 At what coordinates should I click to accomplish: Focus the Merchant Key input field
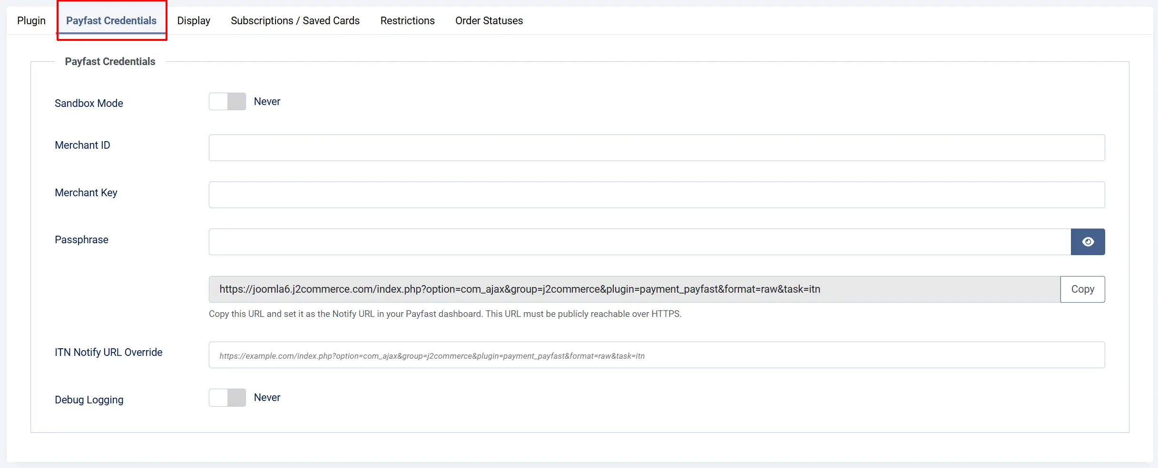[x=657, y=195]
